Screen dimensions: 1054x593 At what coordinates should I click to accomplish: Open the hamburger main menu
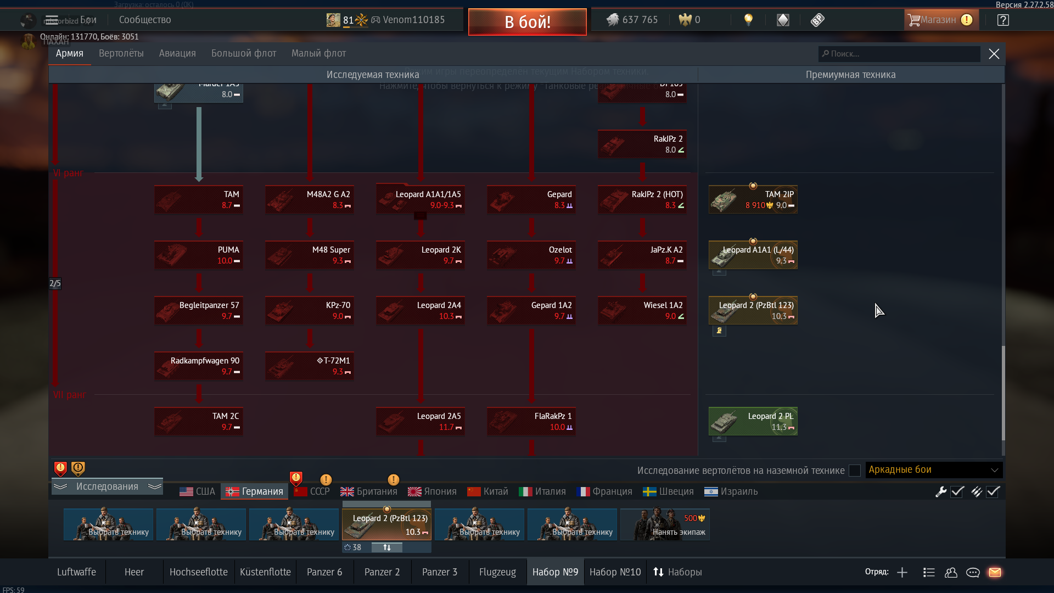[52, 20]
